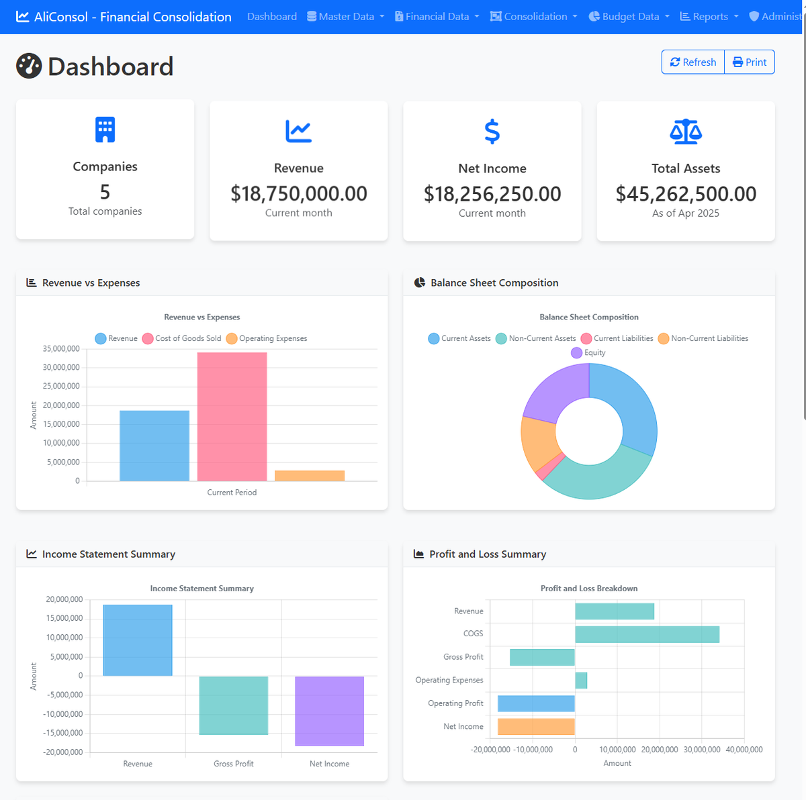
Task: Expand the Consolidation dropdown menu
Action: click(x=534, y=16)
